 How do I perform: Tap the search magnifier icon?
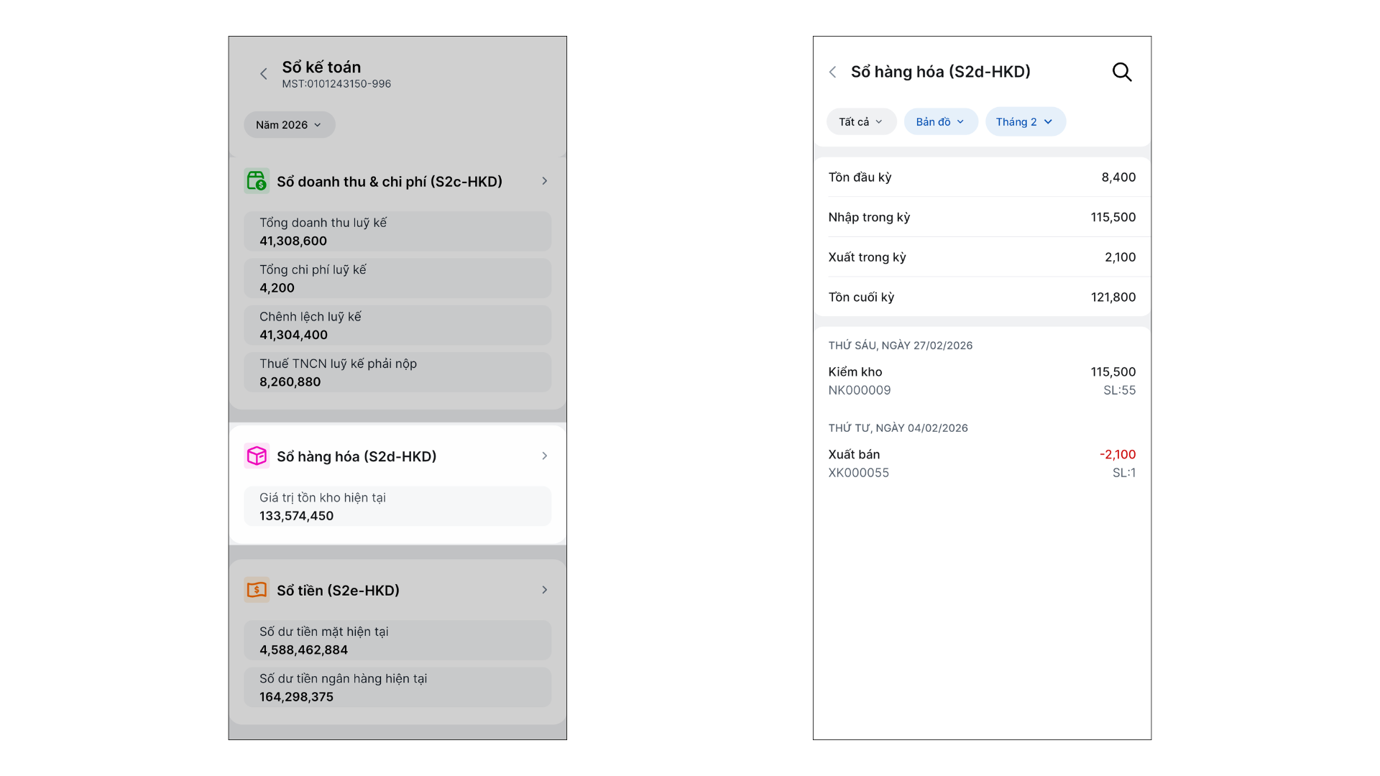1121,72
